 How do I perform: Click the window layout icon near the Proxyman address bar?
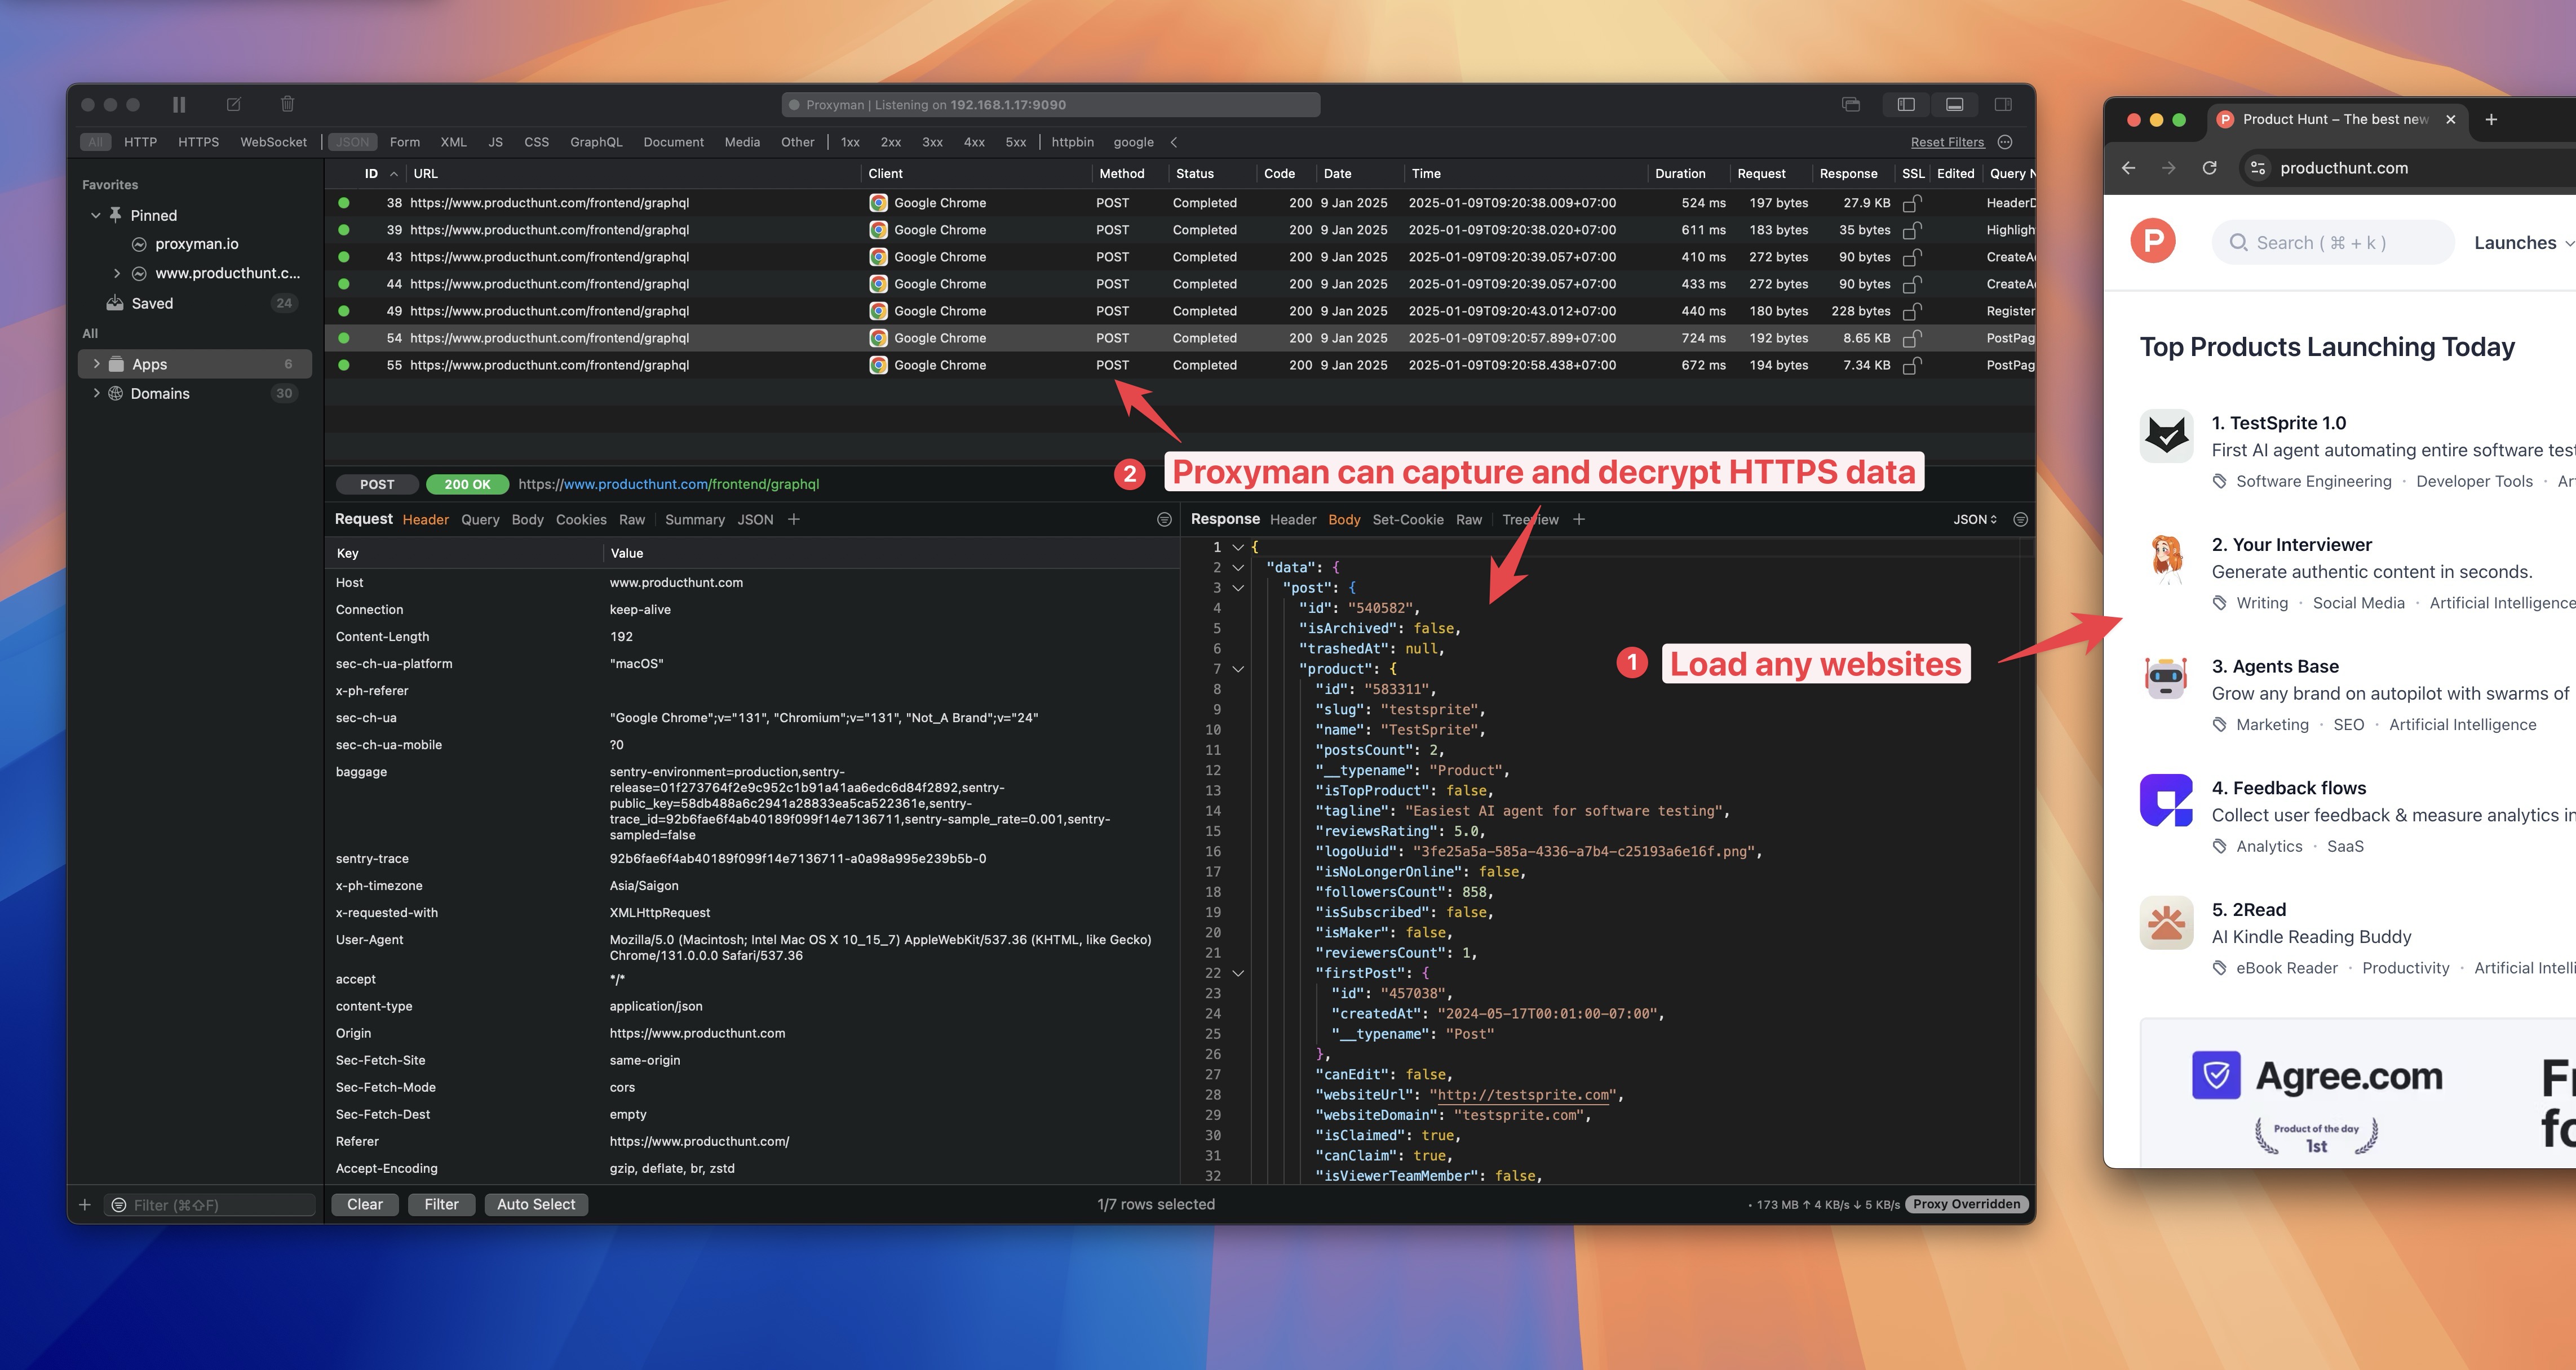coord(1851,104)
